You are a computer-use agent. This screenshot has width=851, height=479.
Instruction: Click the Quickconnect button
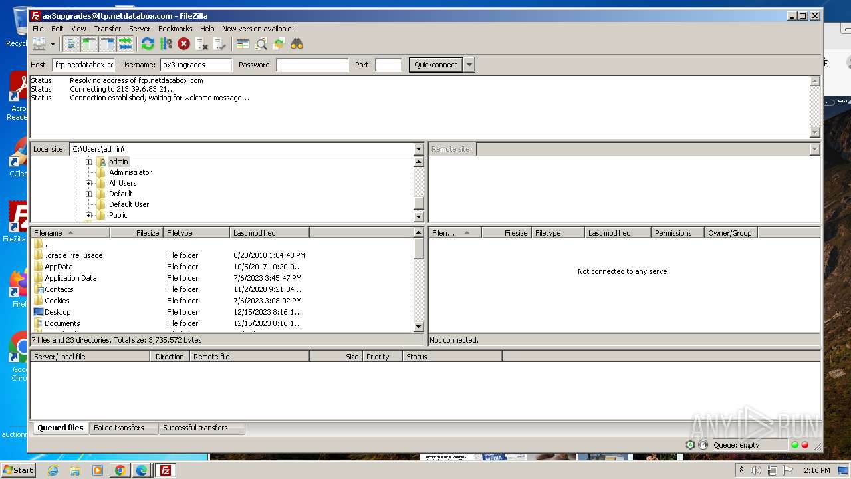pyautogui.click(x=435, y=65)
